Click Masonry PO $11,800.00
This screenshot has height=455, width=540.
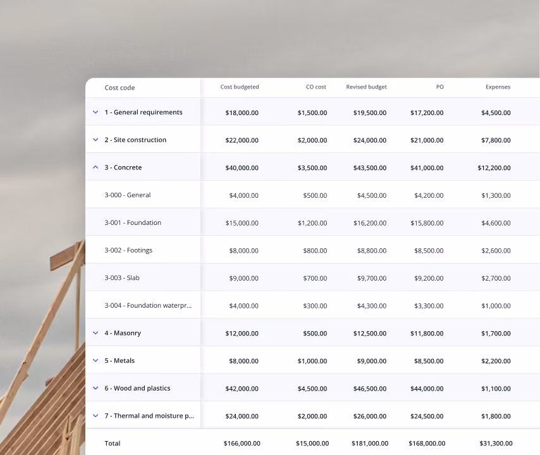(427, 333)
